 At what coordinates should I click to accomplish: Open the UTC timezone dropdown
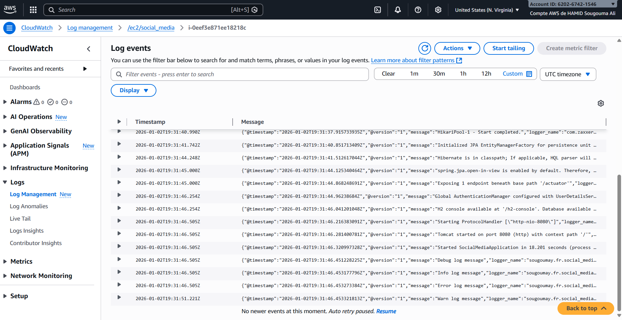coord(568,74)
